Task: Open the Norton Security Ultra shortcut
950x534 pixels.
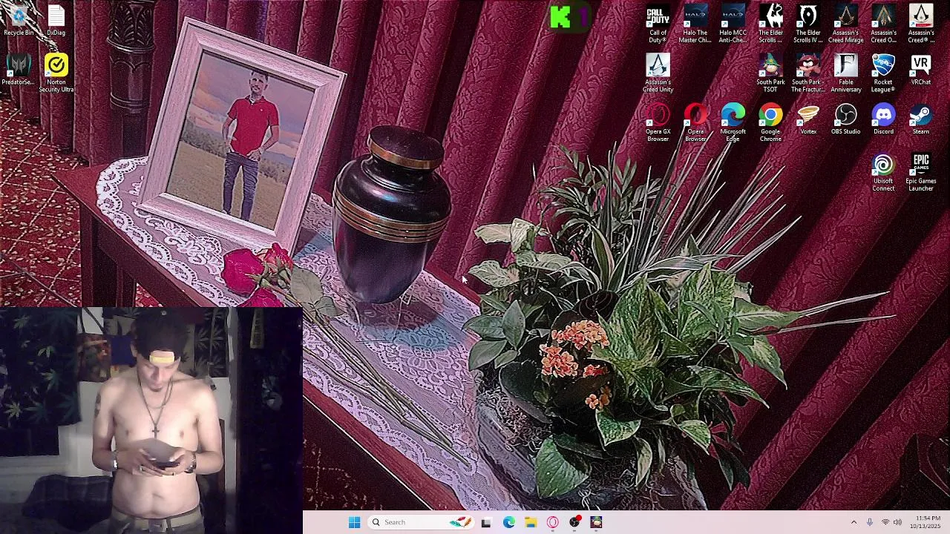Action: pyautogui.click(x=56, y=73)
